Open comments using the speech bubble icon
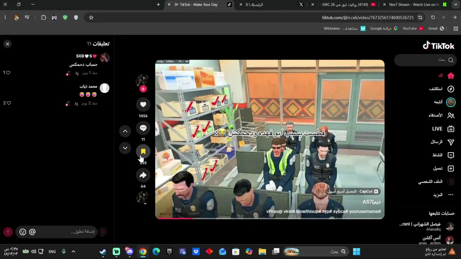This screenshot has height=259, width=461. point(143,128)
